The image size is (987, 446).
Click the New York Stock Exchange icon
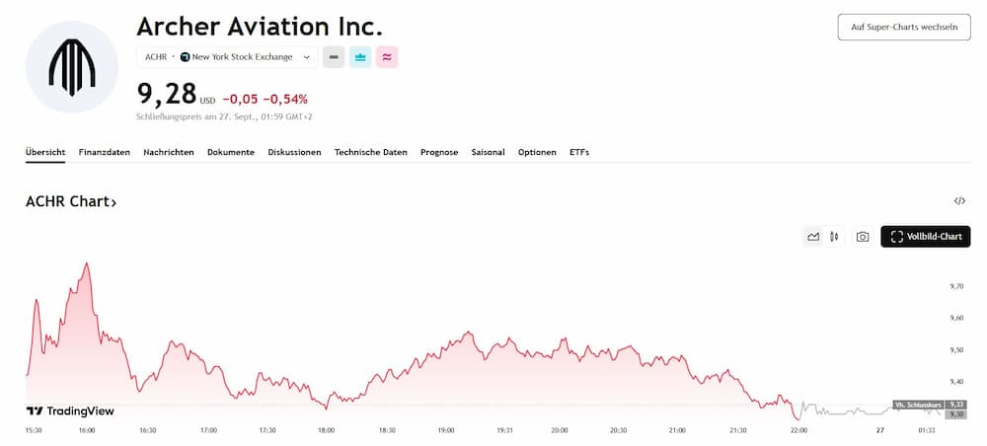click(185, 57)
